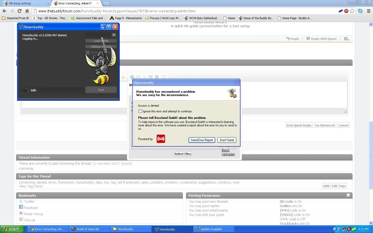The height and width of the screenshot is (233, 373).
Task: Open 'Forums | WoW Lazy M...' bookmark
Action: [163, 18]
